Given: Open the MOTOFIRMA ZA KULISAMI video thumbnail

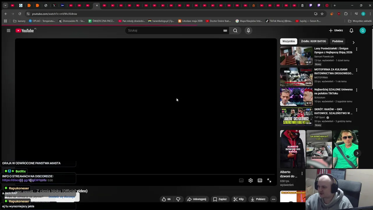Looking at the screenshot, I should pyautogui.click(x=296, y=77).
